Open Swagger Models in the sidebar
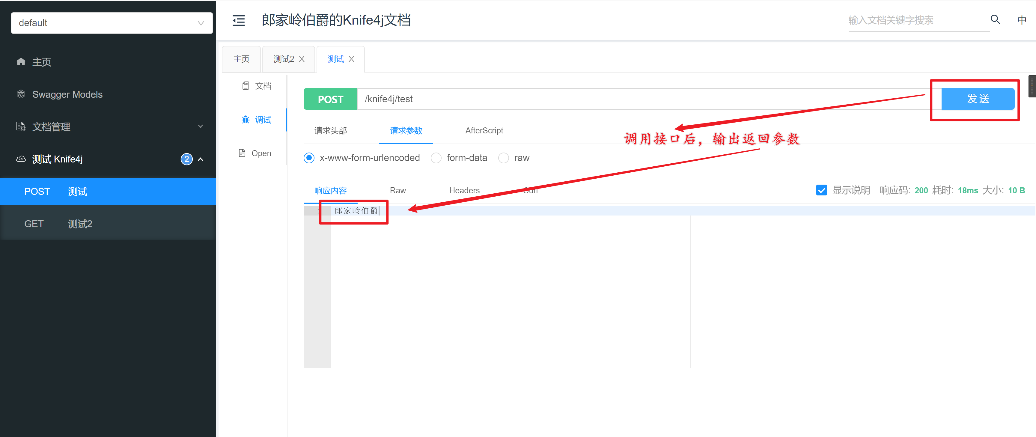The image size is (1036, 437). coord(108,94)
